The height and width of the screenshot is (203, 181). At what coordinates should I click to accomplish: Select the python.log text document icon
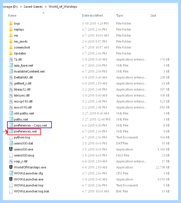coord(11,137)
